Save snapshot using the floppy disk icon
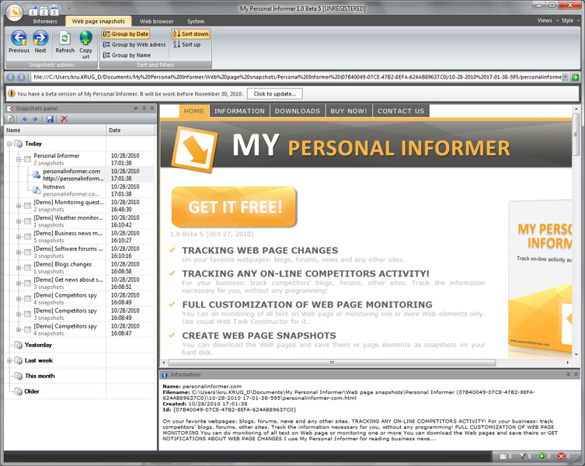This screenshot has width=585, height=466. pos(50,119)
